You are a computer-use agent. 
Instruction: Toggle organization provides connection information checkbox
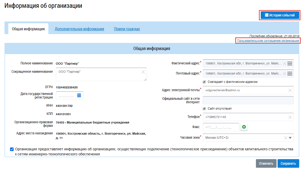(x=12, y=149)
